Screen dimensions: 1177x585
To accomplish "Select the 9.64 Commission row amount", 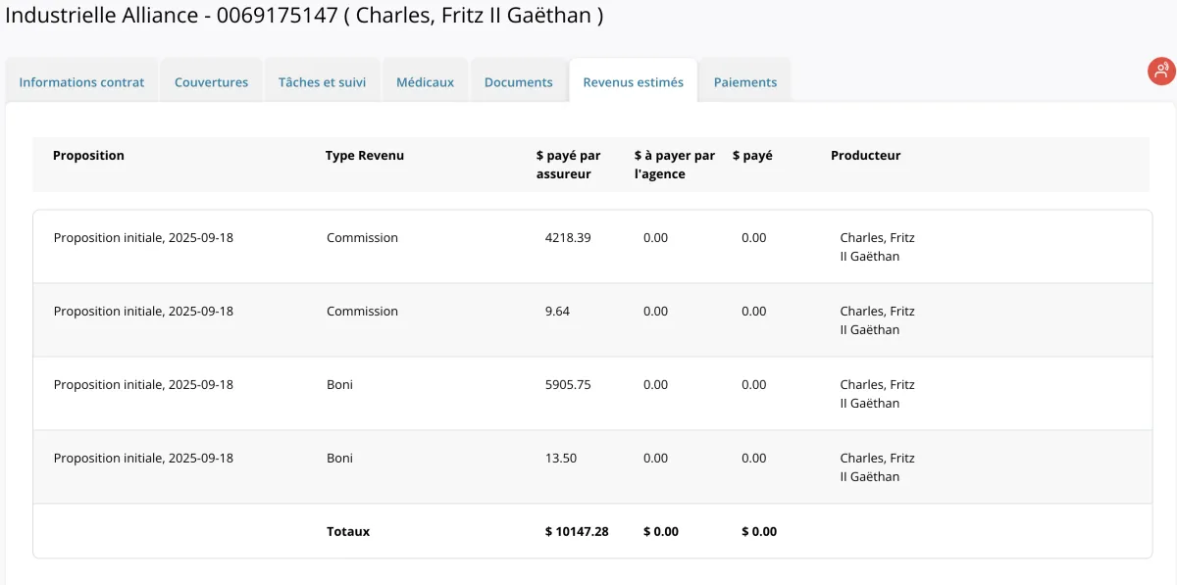I will click(x=557, y=312).
